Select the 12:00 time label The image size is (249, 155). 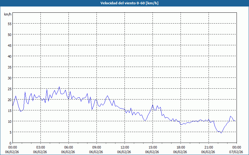[x=125, y=147]
